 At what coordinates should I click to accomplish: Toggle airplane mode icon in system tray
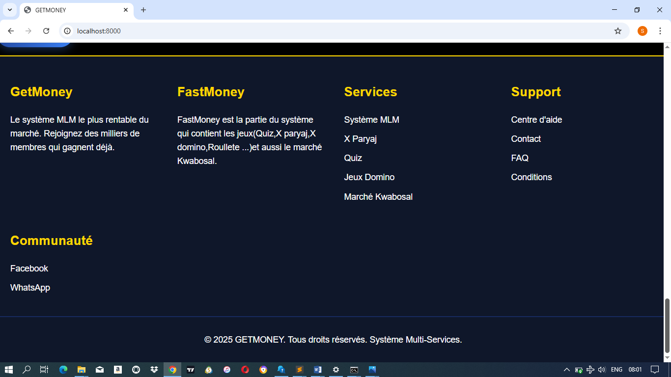click(x=590, y=370)
